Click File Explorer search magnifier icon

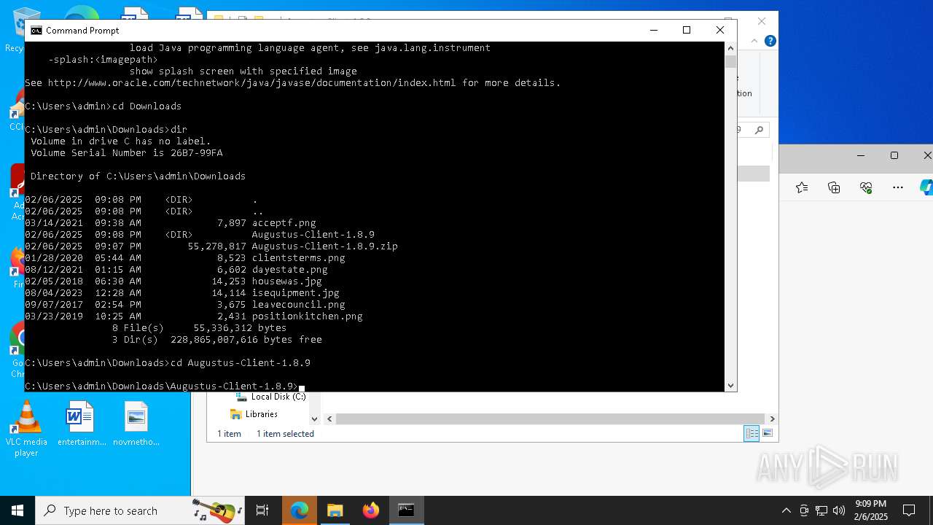tap(759, 130)
